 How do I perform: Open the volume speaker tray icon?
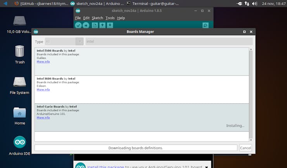pos(254,3)
